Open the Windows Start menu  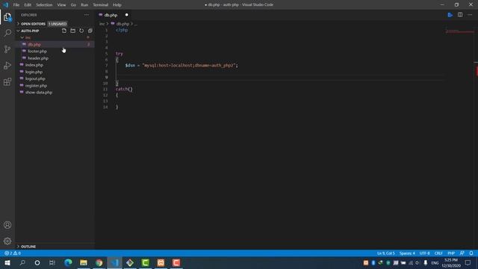[7, 262]
